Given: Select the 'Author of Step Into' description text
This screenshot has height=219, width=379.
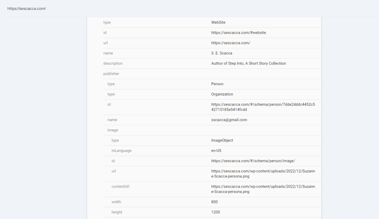Looking at the screenshot, I should click(249, 63).
